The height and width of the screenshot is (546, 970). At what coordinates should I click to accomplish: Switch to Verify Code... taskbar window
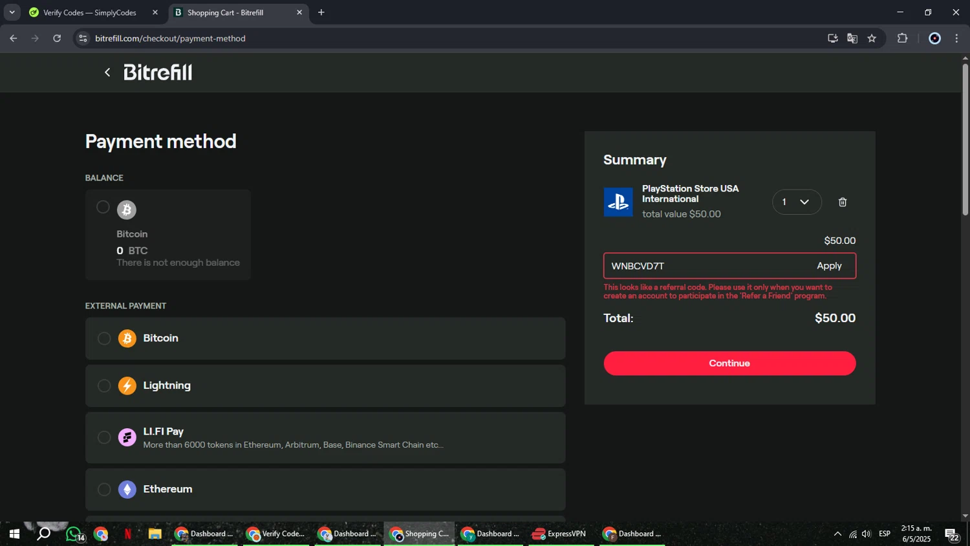[x=276, y=534]
